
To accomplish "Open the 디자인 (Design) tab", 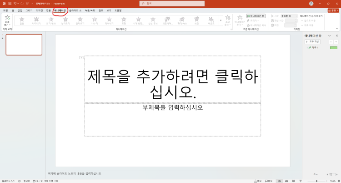I will (39, 10).
